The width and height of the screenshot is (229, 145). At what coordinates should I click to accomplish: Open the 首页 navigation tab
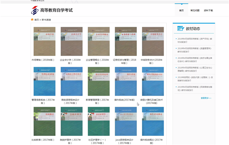click(181, 10)
